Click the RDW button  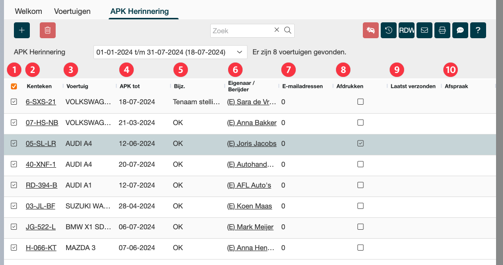click(407, 30)
